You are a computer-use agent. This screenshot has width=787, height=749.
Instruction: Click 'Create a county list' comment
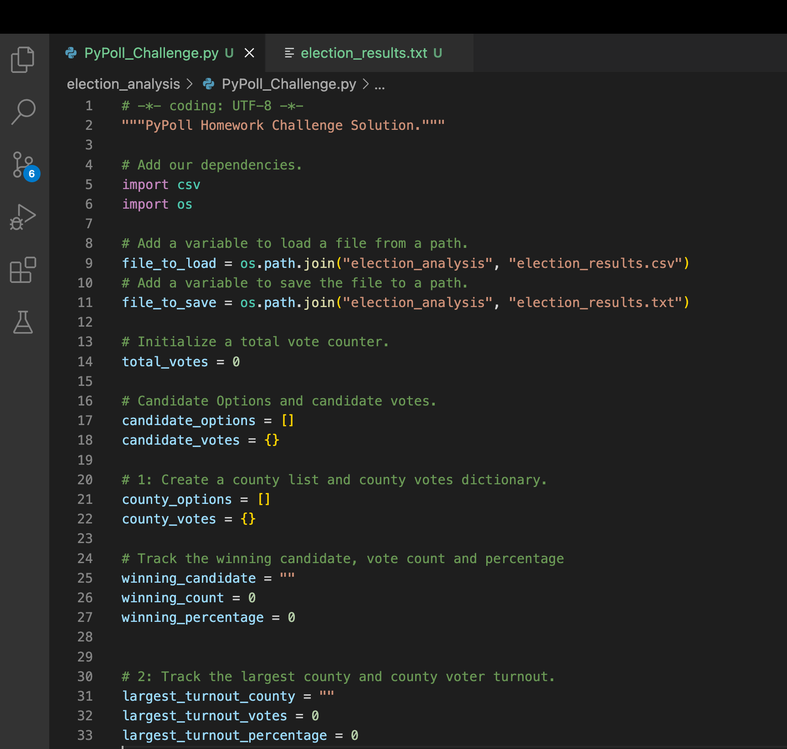(334, 480)
